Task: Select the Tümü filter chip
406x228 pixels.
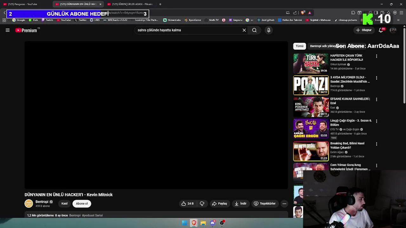Action: 299,46
